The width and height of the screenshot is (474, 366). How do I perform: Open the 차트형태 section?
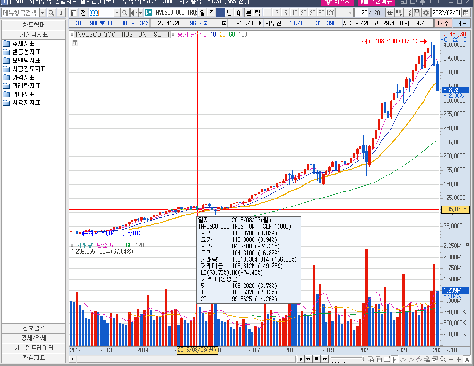[33, 25]
